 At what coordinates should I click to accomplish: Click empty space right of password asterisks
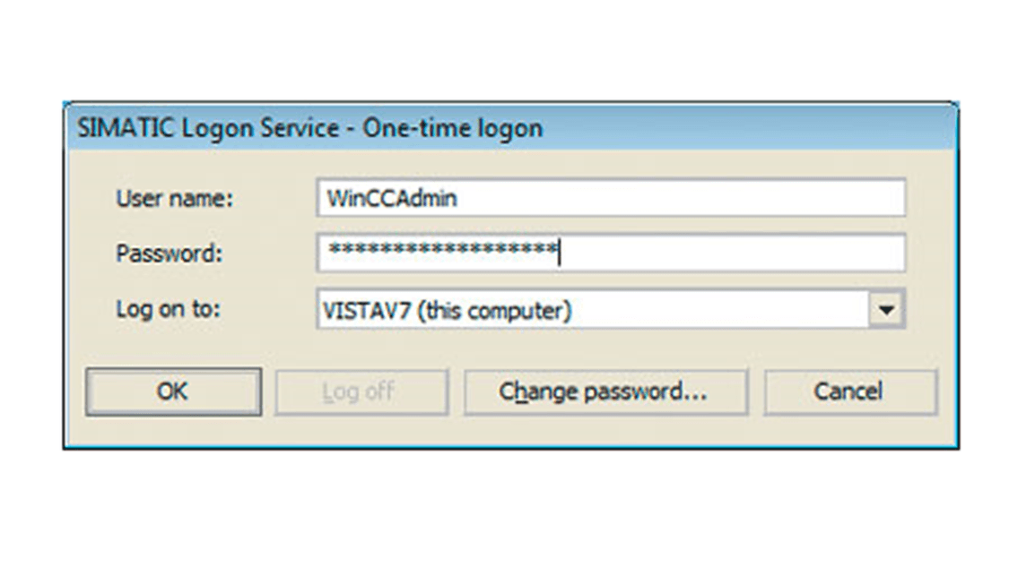click(730, 253)
